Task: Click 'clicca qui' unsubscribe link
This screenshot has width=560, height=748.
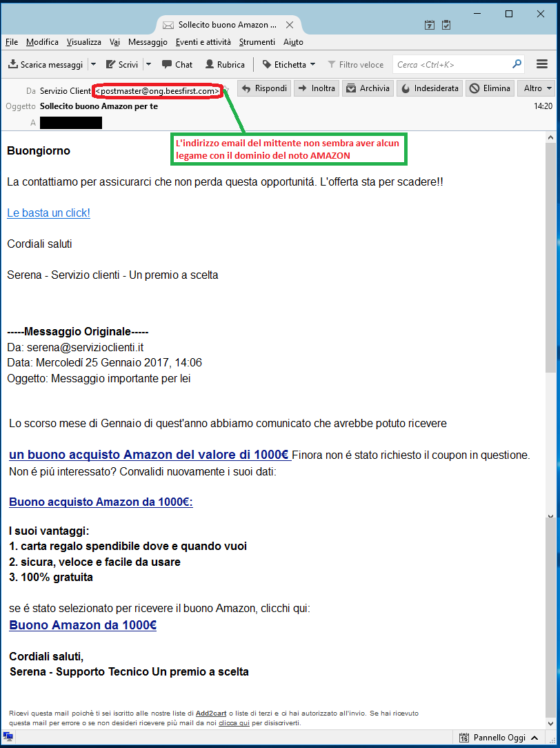Action: point(234,723)
